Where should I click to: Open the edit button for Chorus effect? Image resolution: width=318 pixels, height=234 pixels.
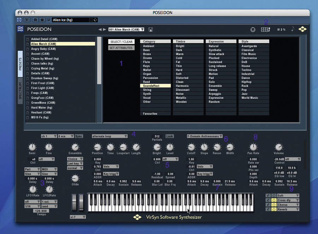tap(268, 205)
